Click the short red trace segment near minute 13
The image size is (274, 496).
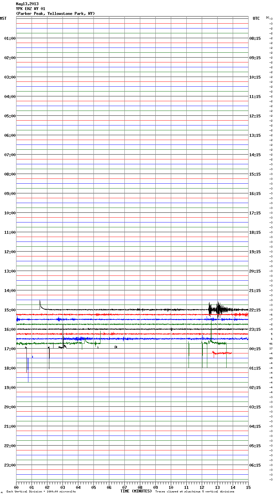[222, 353]
